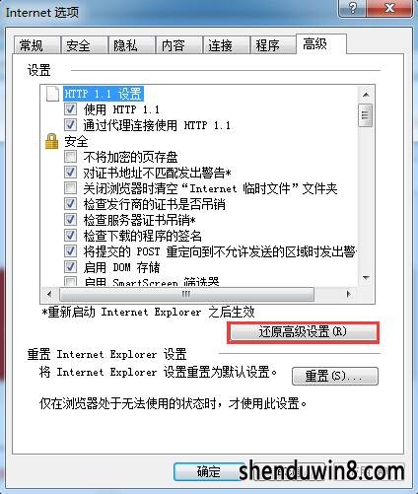
Task: Click the vertical scrollbar thumb
Action: tap(366, 115)
